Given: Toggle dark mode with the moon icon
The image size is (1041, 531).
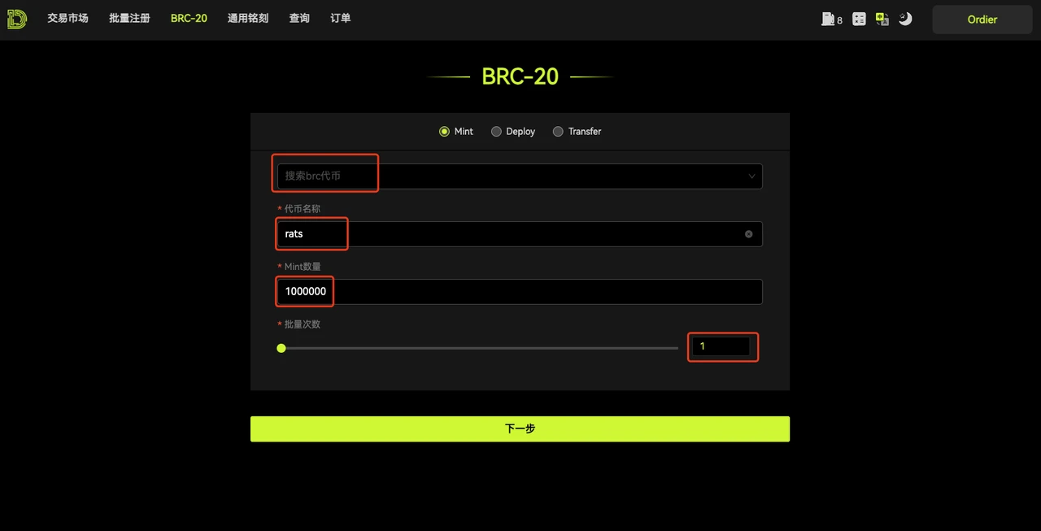Looking at the screenshot, I should 905,19.
